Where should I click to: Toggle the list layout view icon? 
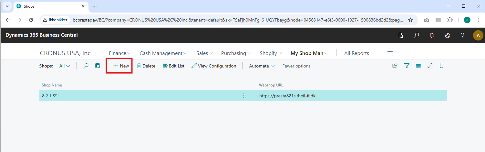click(418, 66)
